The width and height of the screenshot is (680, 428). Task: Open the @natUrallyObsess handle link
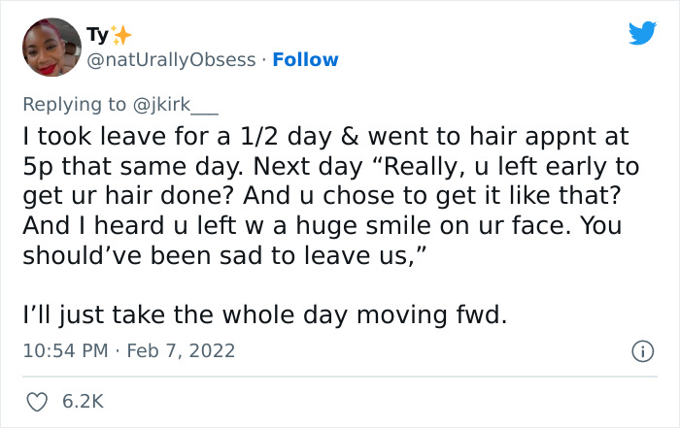tap(171, 60)
